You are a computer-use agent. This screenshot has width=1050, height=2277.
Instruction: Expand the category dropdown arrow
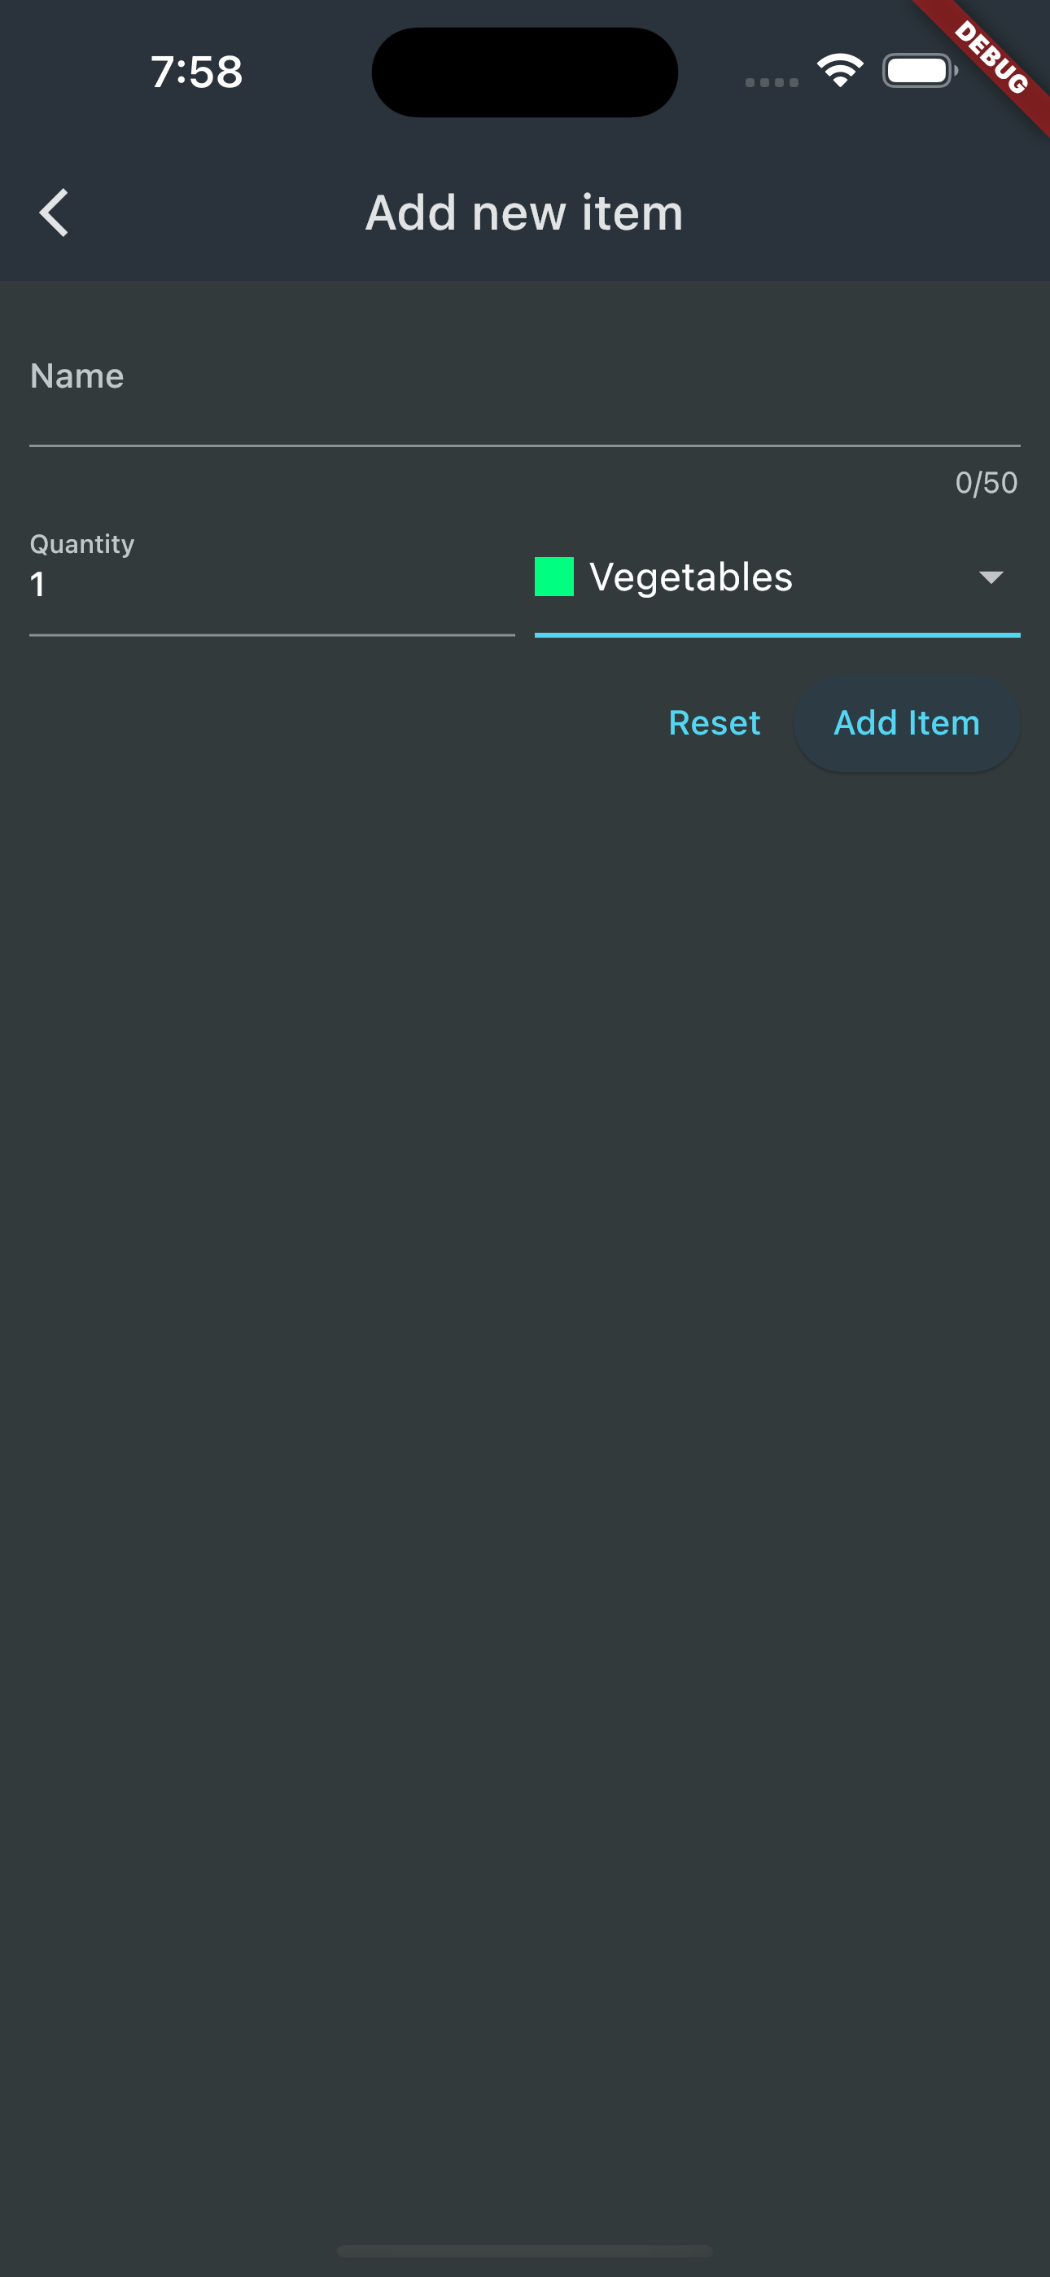991,577
